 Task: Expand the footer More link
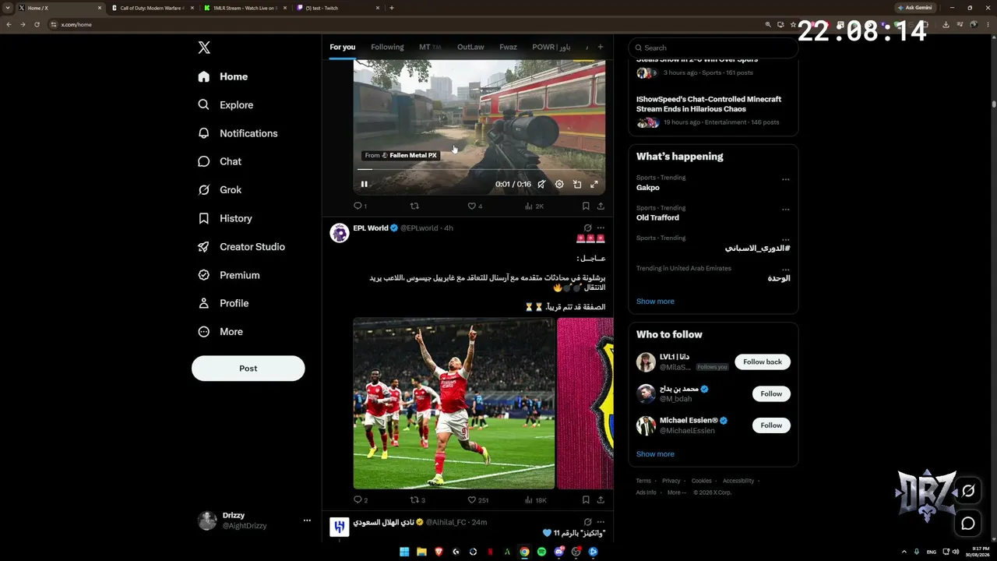(676, 492)
